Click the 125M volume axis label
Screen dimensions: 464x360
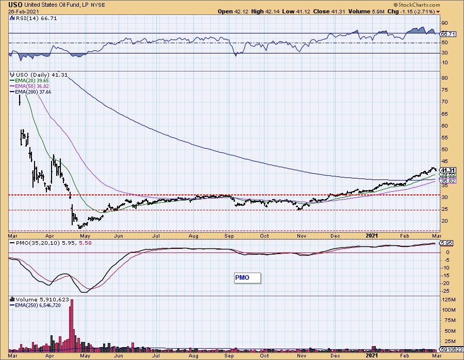pos(449,300)
